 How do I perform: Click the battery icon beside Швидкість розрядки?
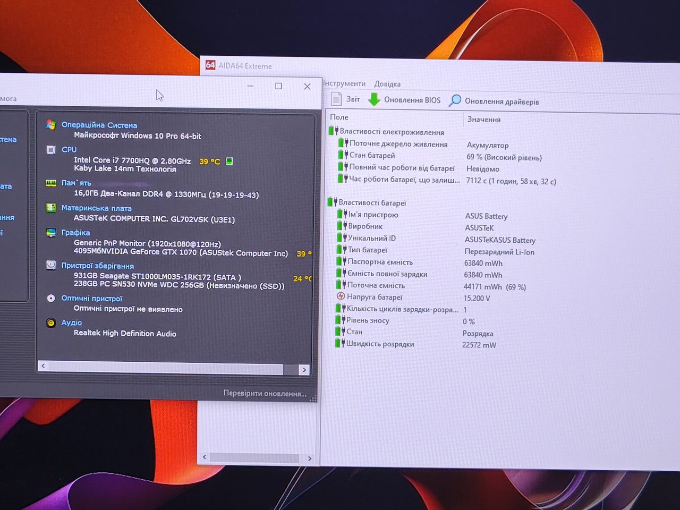[x=340, y=343]
